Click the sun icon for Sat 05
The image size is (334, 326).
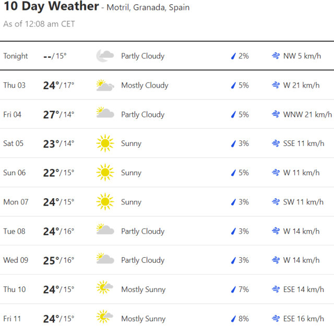105,143
